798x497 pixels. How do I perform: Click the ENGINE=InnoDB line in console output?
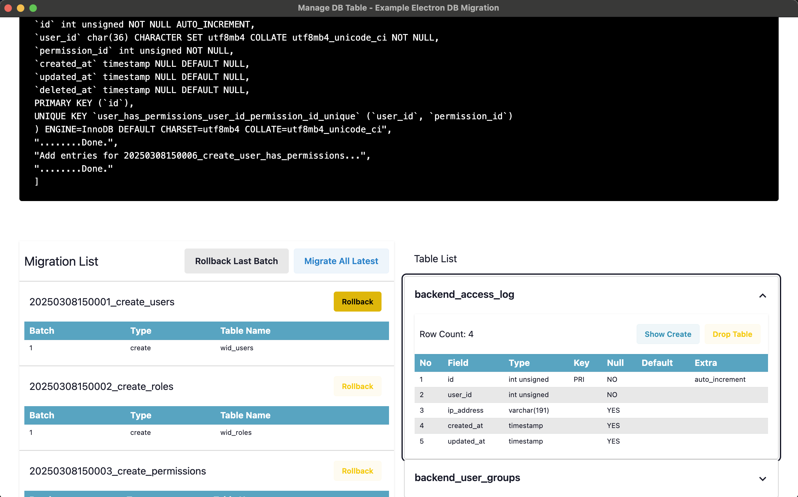pyautogui.click(x=213, y=129)
